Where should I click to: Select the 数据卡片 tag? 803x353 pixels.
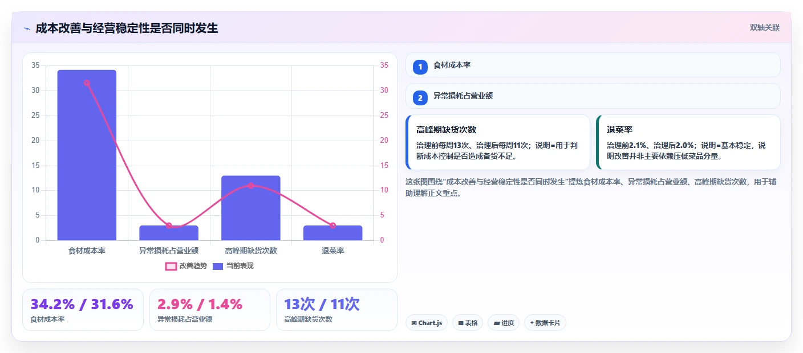[545, 323]
